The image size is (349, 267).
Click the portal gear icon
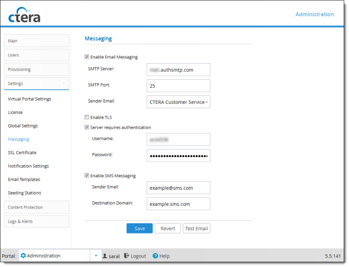[x=23, y=256]
